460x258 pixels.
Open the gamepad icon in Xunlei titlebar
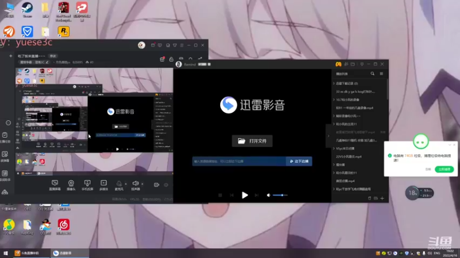tap(338, 64)
